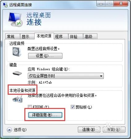Screen dimensions: 131x139
Task: Open the Windows key combination dropdown
Action: tap(66, 76)
